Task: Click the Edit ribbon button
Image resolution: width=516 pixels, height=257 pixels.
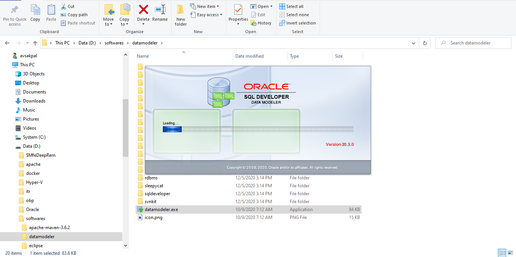Action: click(258, 15)
